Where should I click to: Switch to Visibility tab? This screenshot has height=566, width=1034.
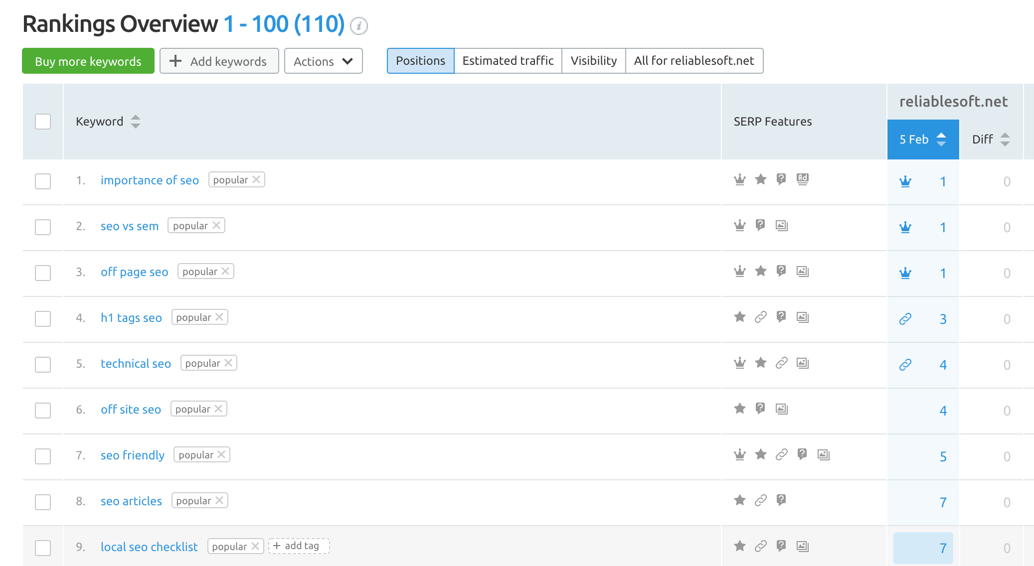[x=593, y=61]
